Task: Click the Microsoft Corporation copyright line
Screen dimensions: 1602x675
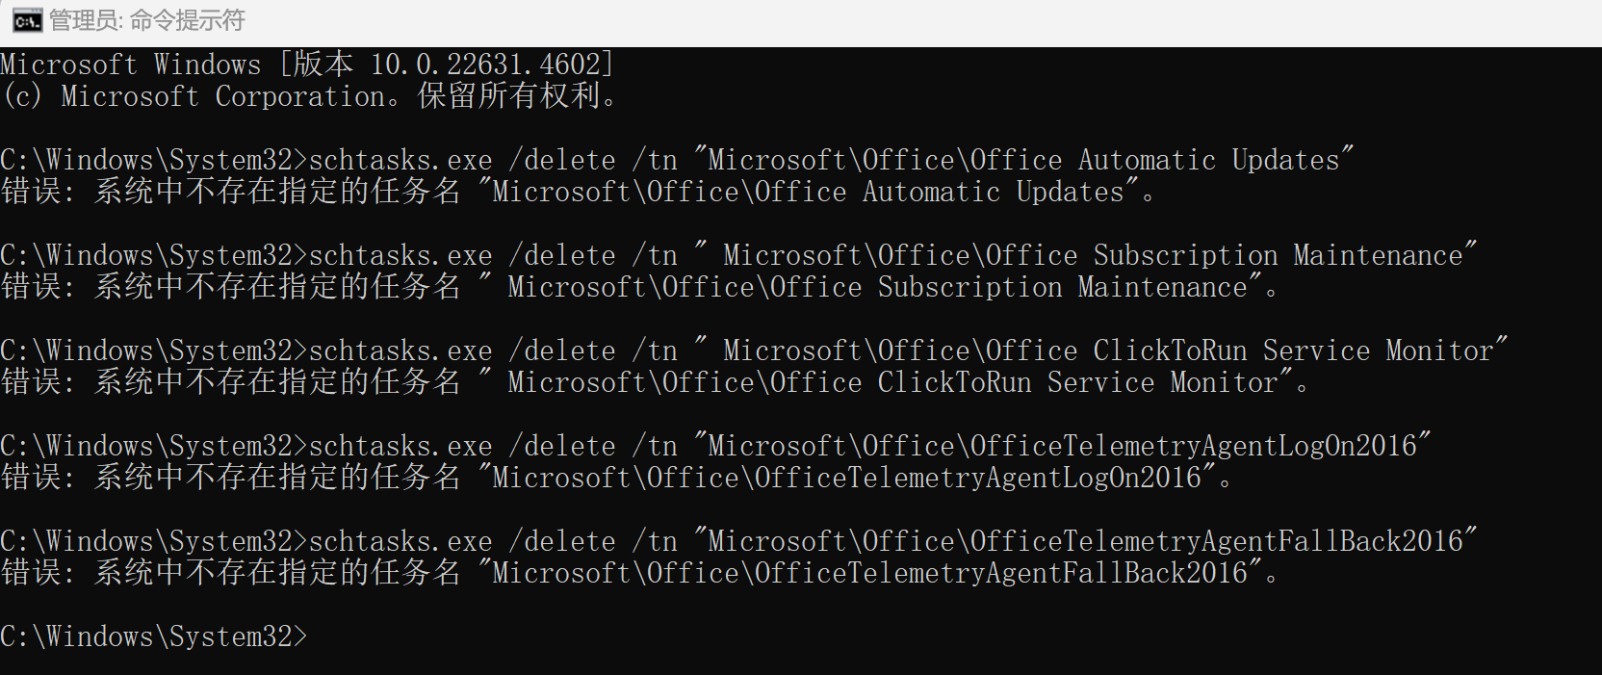Action: coord(311,96)
